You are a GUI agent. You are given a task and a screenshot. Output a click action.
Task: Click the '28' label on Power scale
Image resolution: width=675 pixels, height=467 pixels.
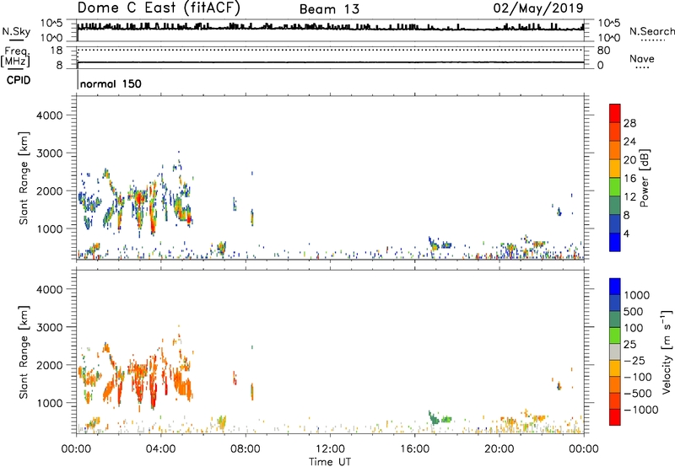629,123
